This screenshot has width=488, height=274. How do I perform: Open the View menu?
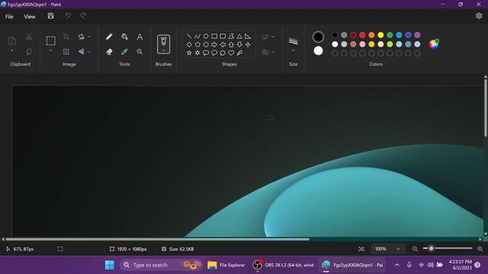click(30, 17)
